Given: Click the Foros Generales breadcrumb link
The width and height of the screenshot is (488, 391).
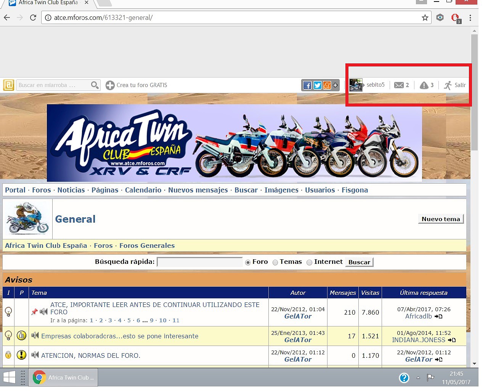Looking at the screenshot, I should [147, 246].
